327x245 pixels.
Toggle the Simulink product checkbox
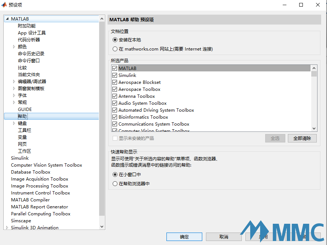(114, 75)
